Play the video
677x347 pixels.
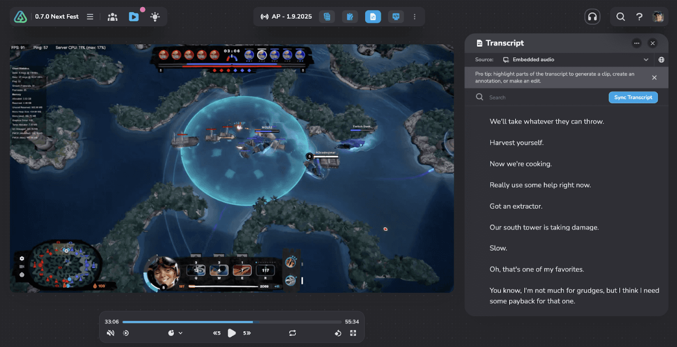(x=232, y=333)
